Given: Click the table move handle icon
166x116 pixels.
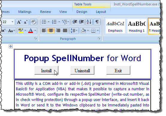Looking at the screenshot, I should (x=10, y=46).
